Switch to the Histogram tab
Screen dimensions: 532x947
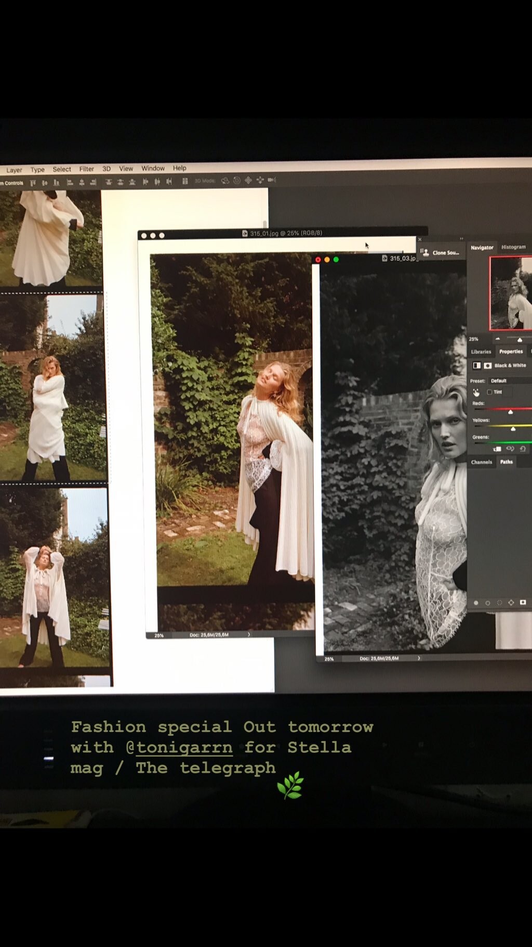(x=513, y=247)
